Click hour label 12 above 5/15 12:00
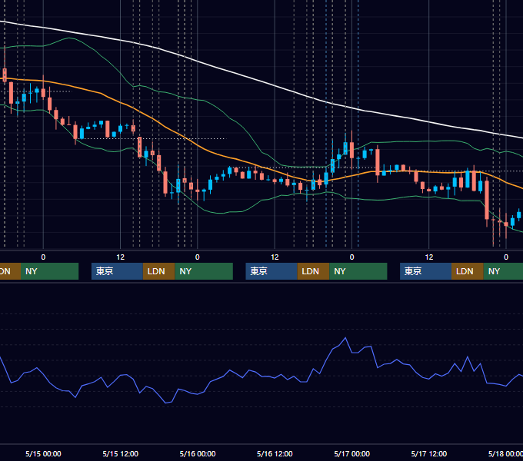 [x=121, y=257]
